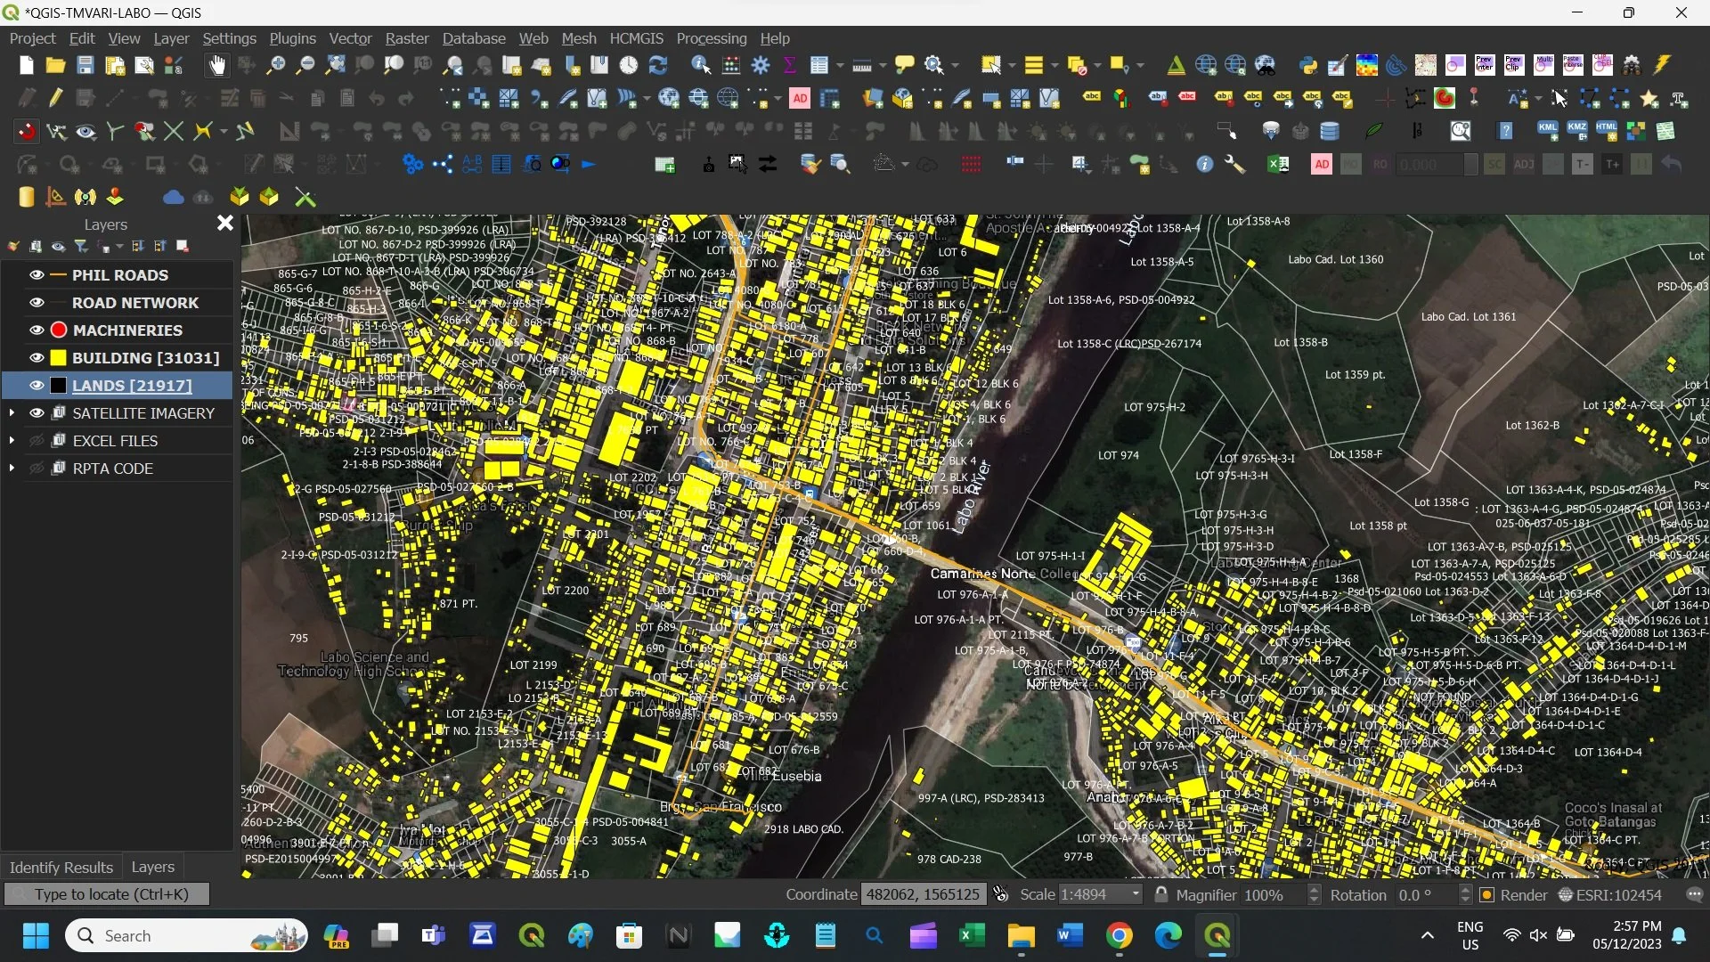Screen dimensions: 1710x962
Task: Click the Identify Features tool
Action: (700, 65)
